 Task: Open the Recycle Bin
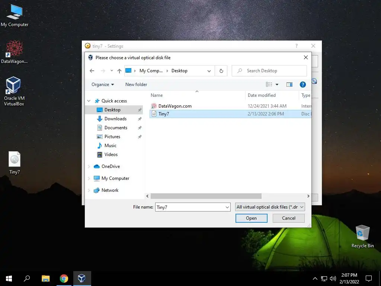[x=362, y=236]
